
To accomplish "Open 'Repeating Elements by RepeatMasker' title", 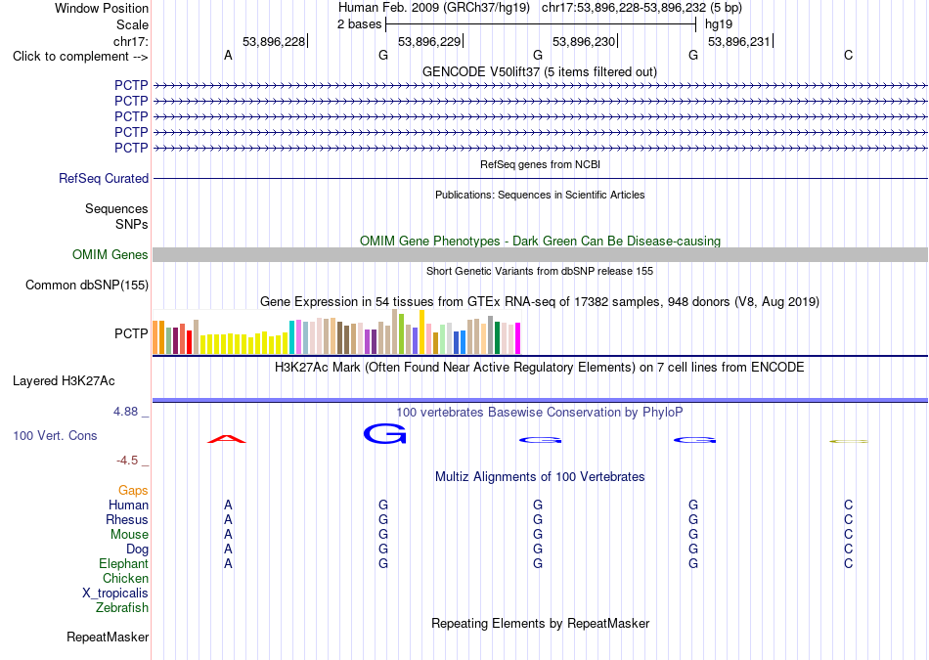I will pyautogui.click(x=541, y=624).
